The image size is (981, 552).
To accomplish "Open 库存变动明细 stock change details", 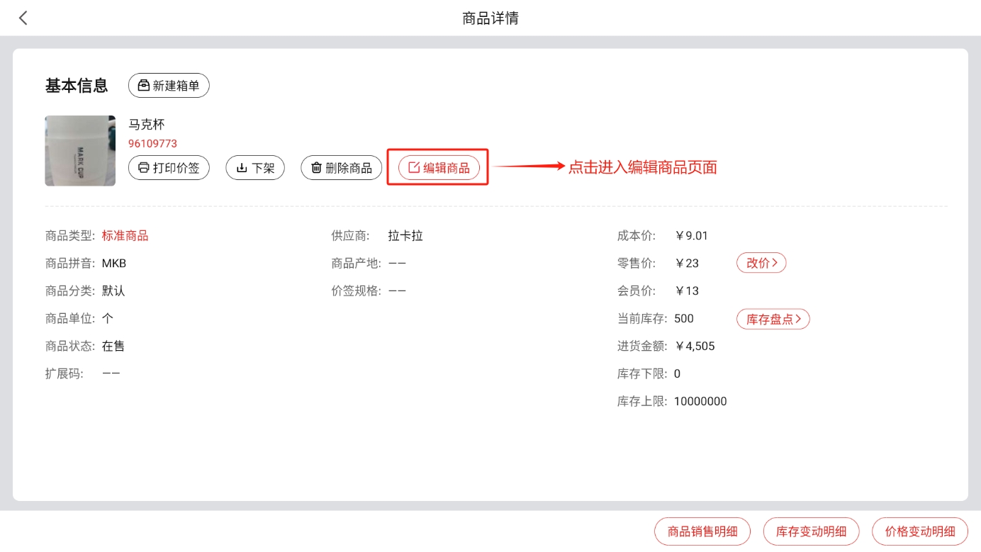I will point(811,531).
